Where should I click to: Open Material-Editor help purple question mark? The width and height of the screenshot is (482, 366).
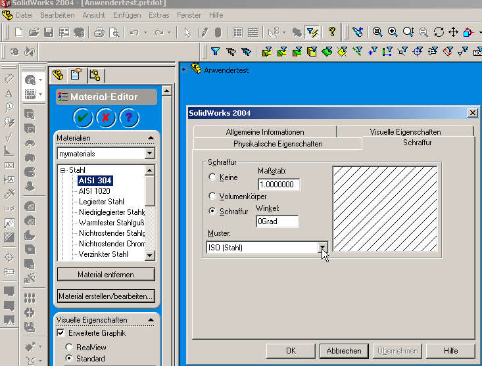[x=129, y=118]
